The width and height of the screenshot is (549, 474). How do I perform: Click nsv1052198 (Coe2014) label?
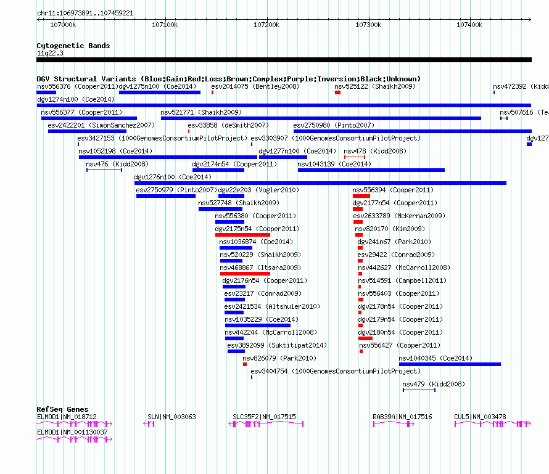tap(115, 151)
